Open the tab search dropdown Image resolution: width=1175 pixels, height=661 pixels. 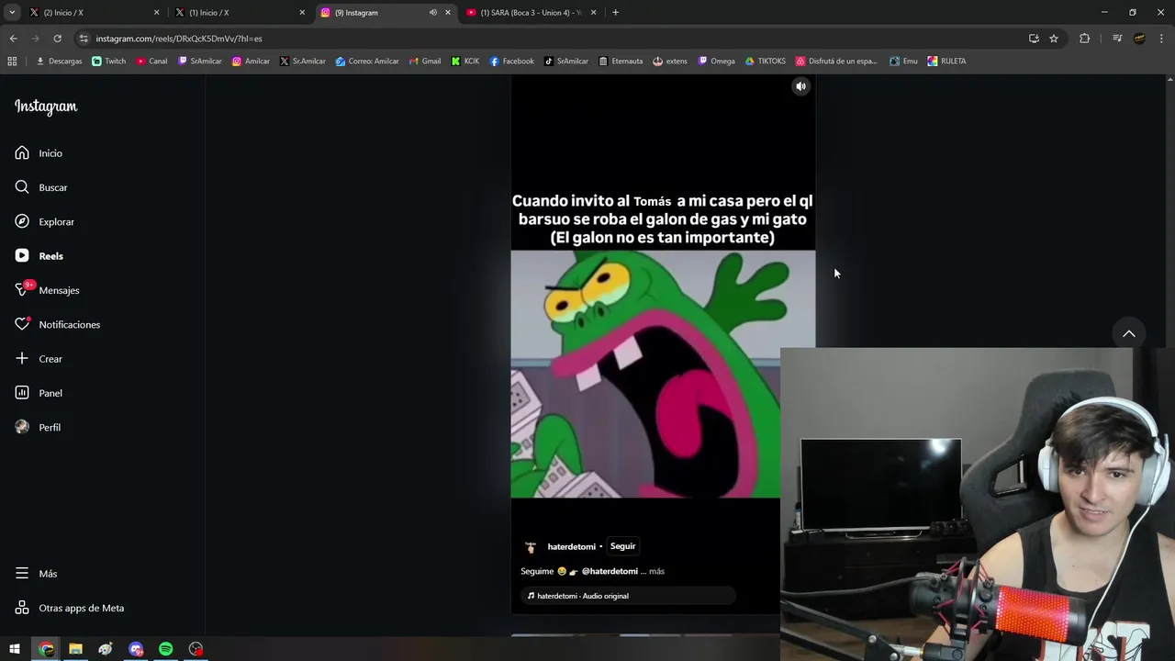pyautogui.click(x=12, y=13)
